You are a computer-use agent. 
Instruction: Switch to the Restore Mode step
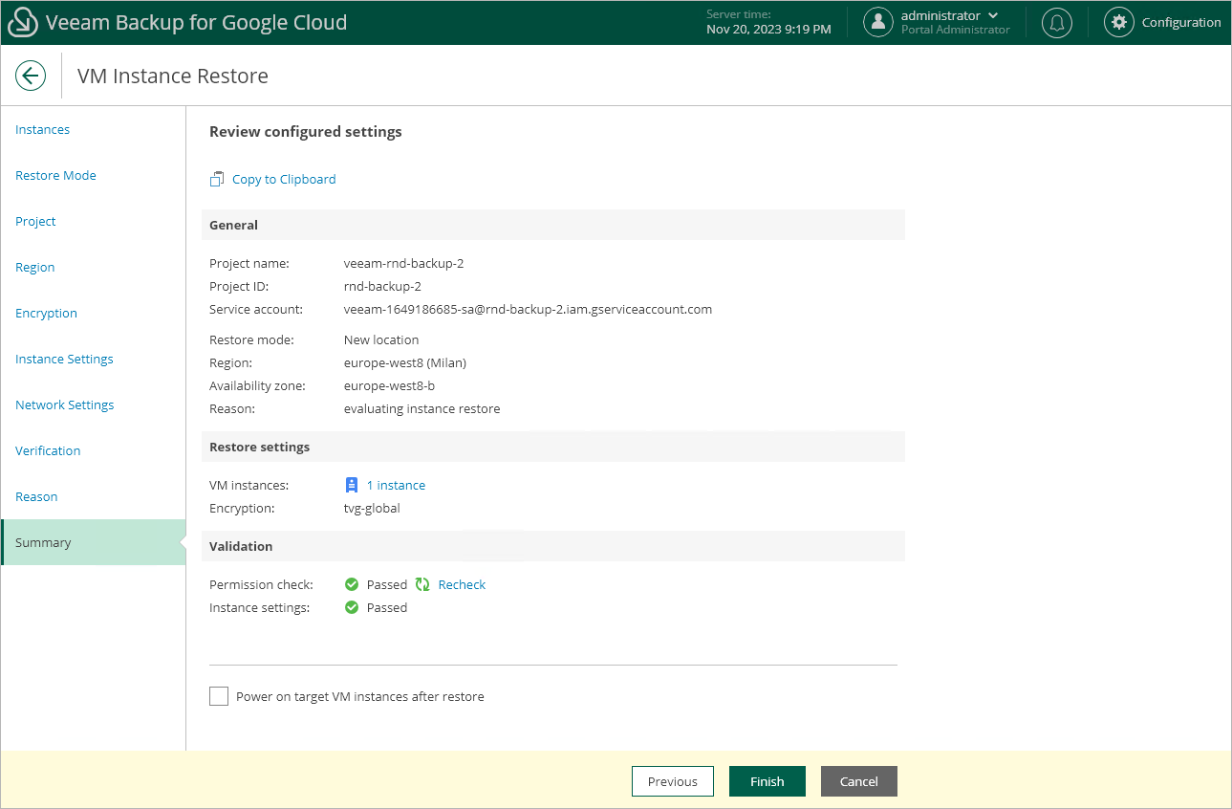click(x=55, y=175)
